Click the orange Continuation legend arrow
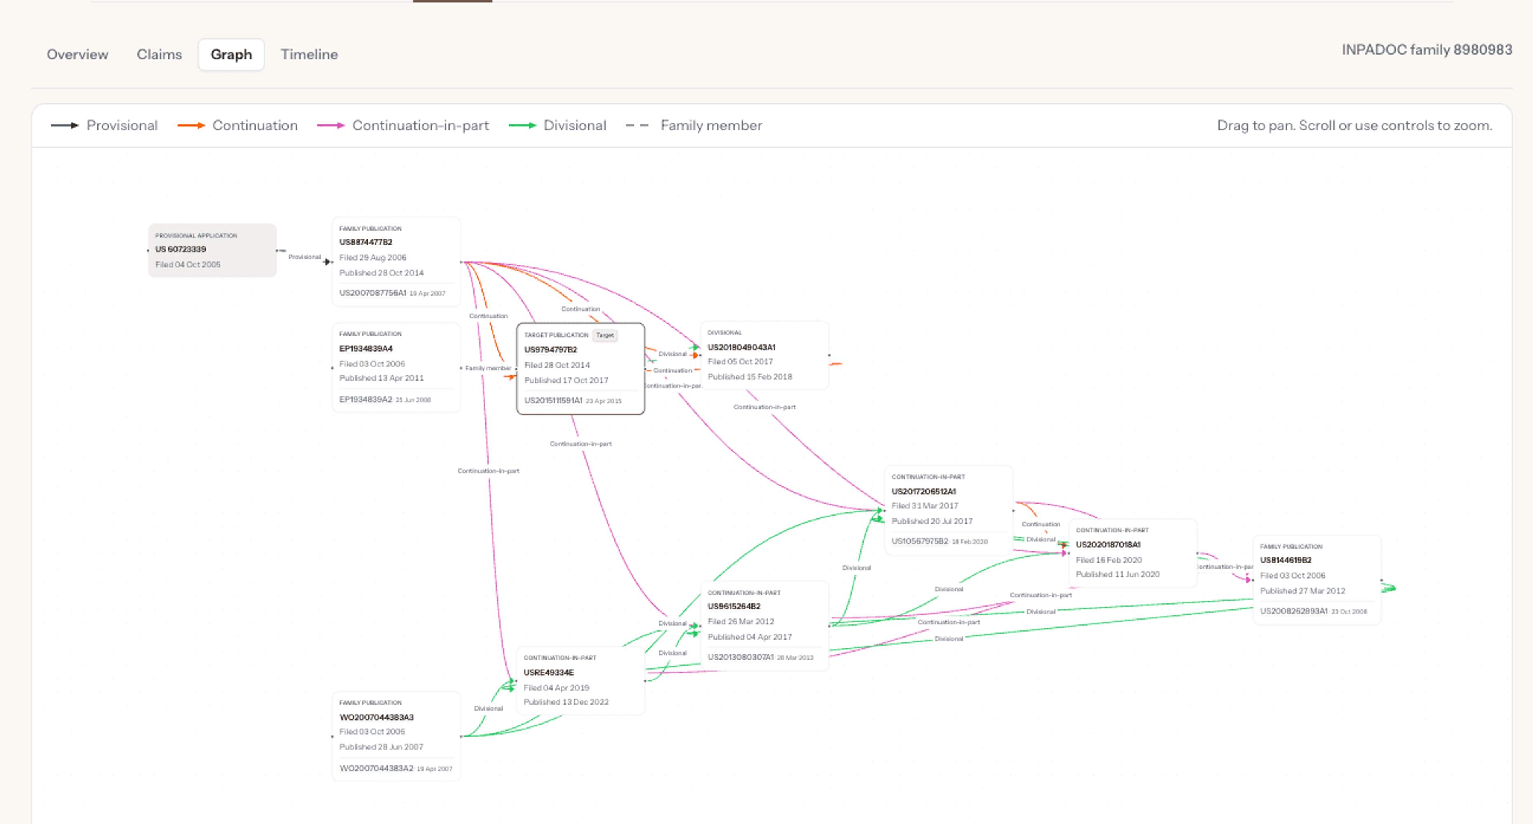The height and width of the screenshot is (824, 1533). click(191, 126)
